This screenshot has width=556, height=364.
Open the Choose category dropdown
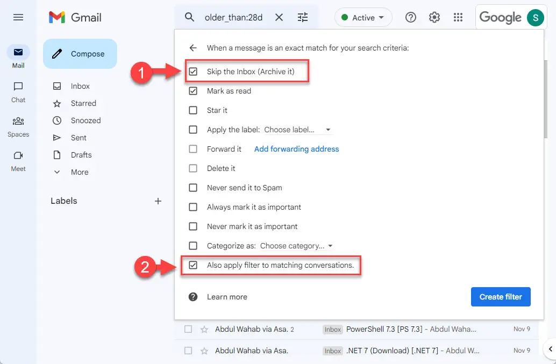tap(296, 246)
